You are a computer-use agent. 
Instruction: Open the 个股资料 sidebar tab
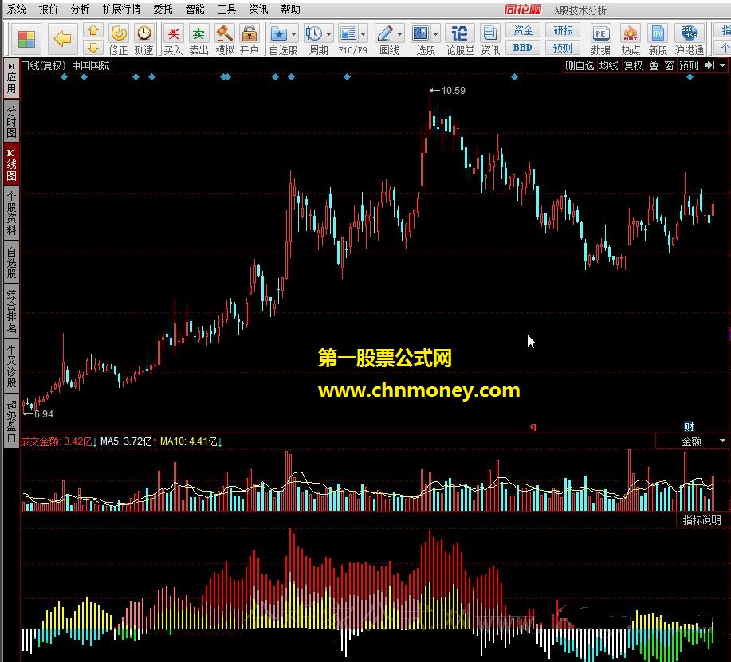tap(11, 213)
